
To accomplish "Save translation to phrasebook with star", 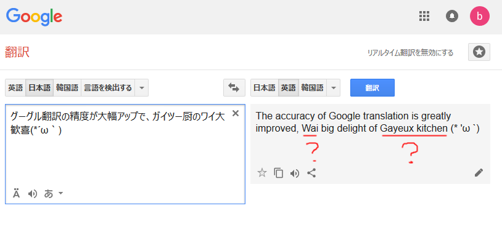I will 262,173.
